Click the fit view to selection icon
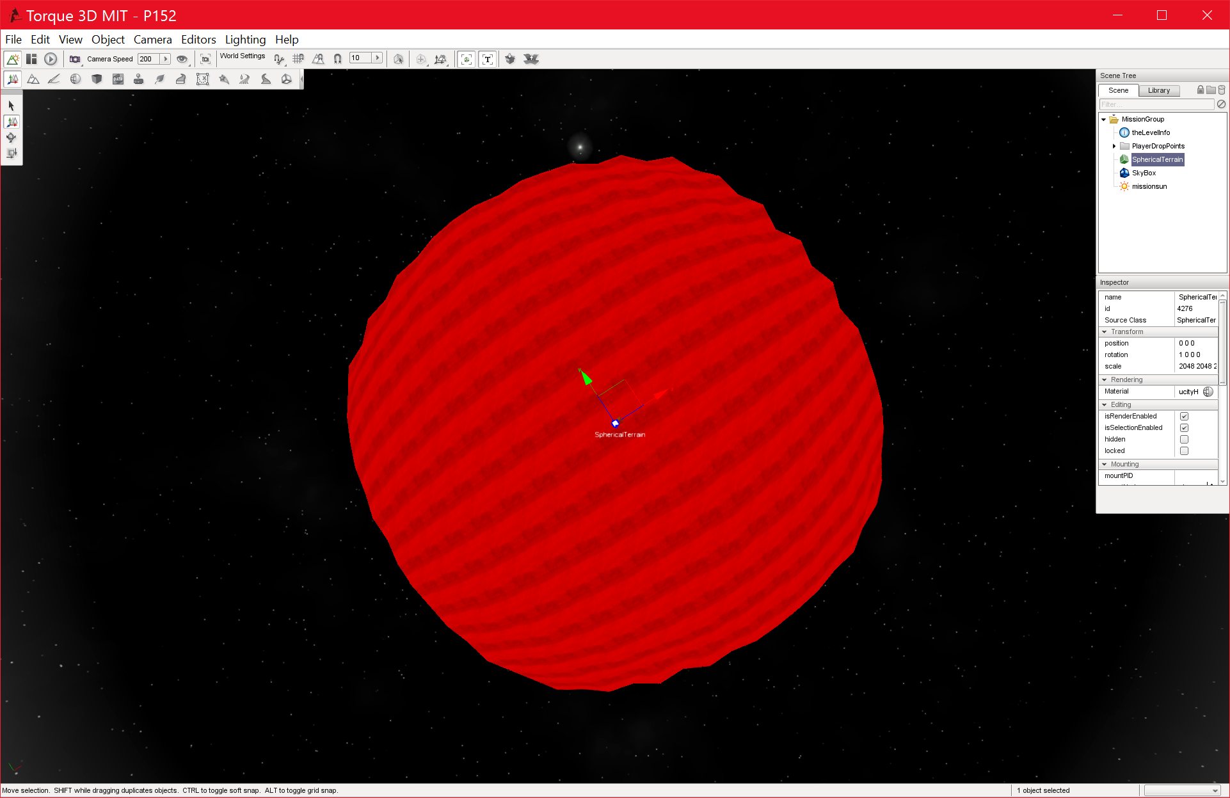The image size is (1230, 798). click(x=205, y=59)
